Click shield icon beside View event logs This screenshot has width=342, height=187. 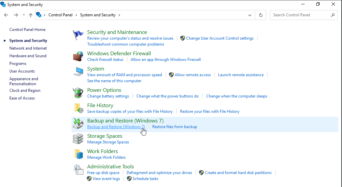coord(89,179)
